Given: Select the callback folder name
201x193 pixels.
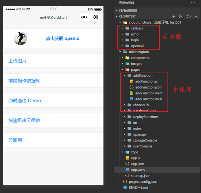Looking at the screenshot, I should [x=137, y=28].
